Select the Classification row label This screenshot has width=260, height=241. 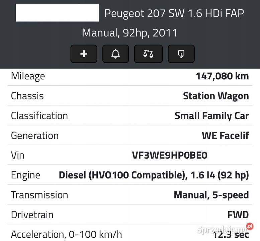click(39, 116)
